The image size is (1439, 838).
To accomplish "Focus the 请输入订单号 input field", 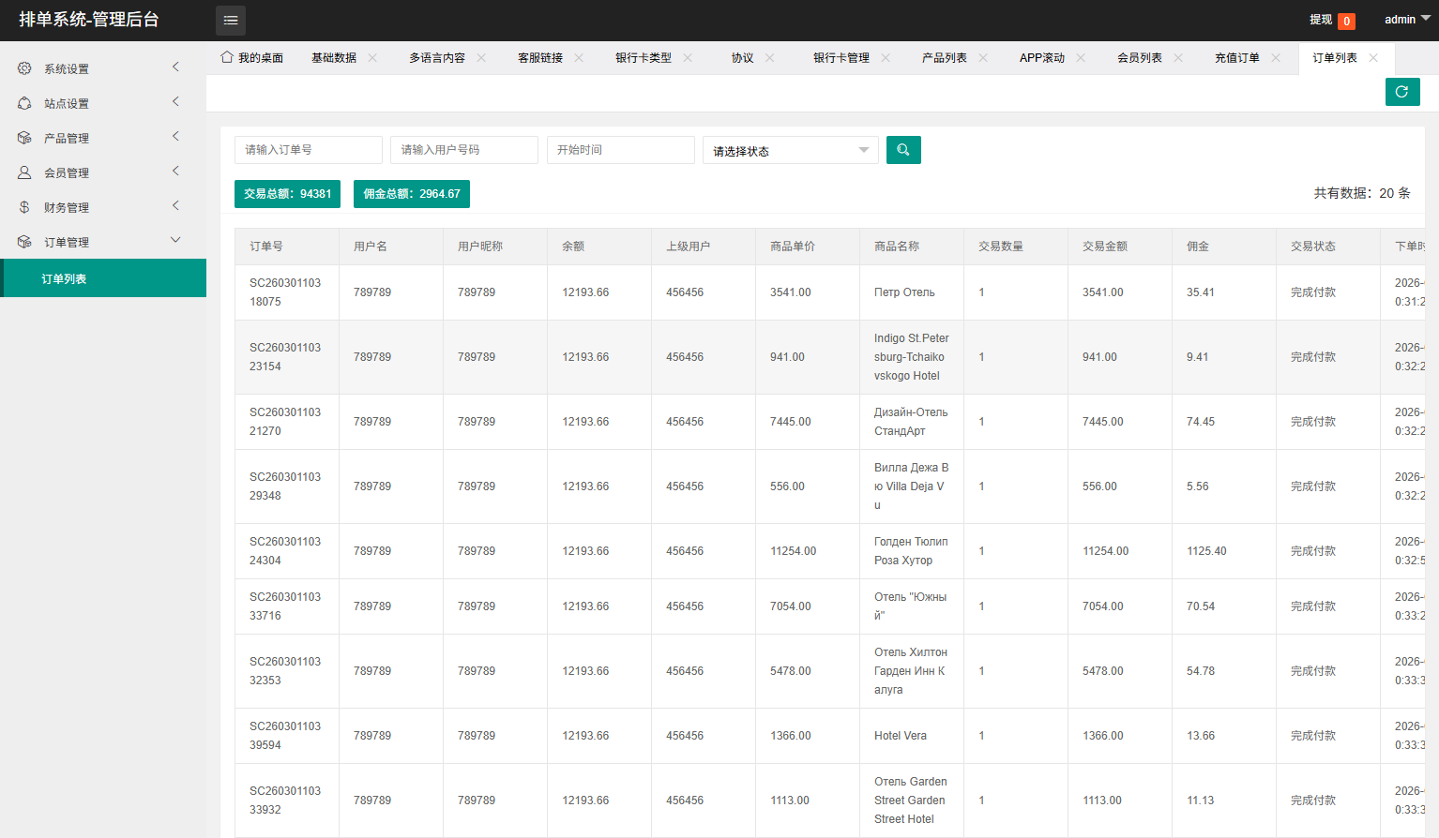I will click(308, 150).
